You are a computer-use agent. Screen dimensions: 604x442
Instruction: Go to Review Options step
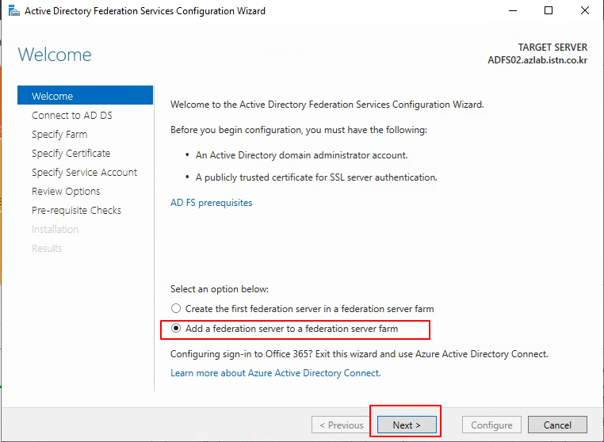[66, 192]
